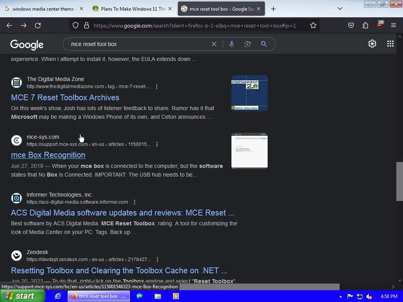This screenshot has width=403, height=302.
Task: Open the Firefox extensions menu
Action: point(365,26)
